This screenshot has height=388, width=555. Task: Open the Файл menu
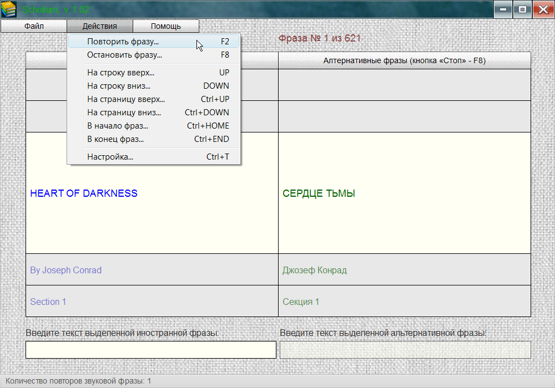34,26
